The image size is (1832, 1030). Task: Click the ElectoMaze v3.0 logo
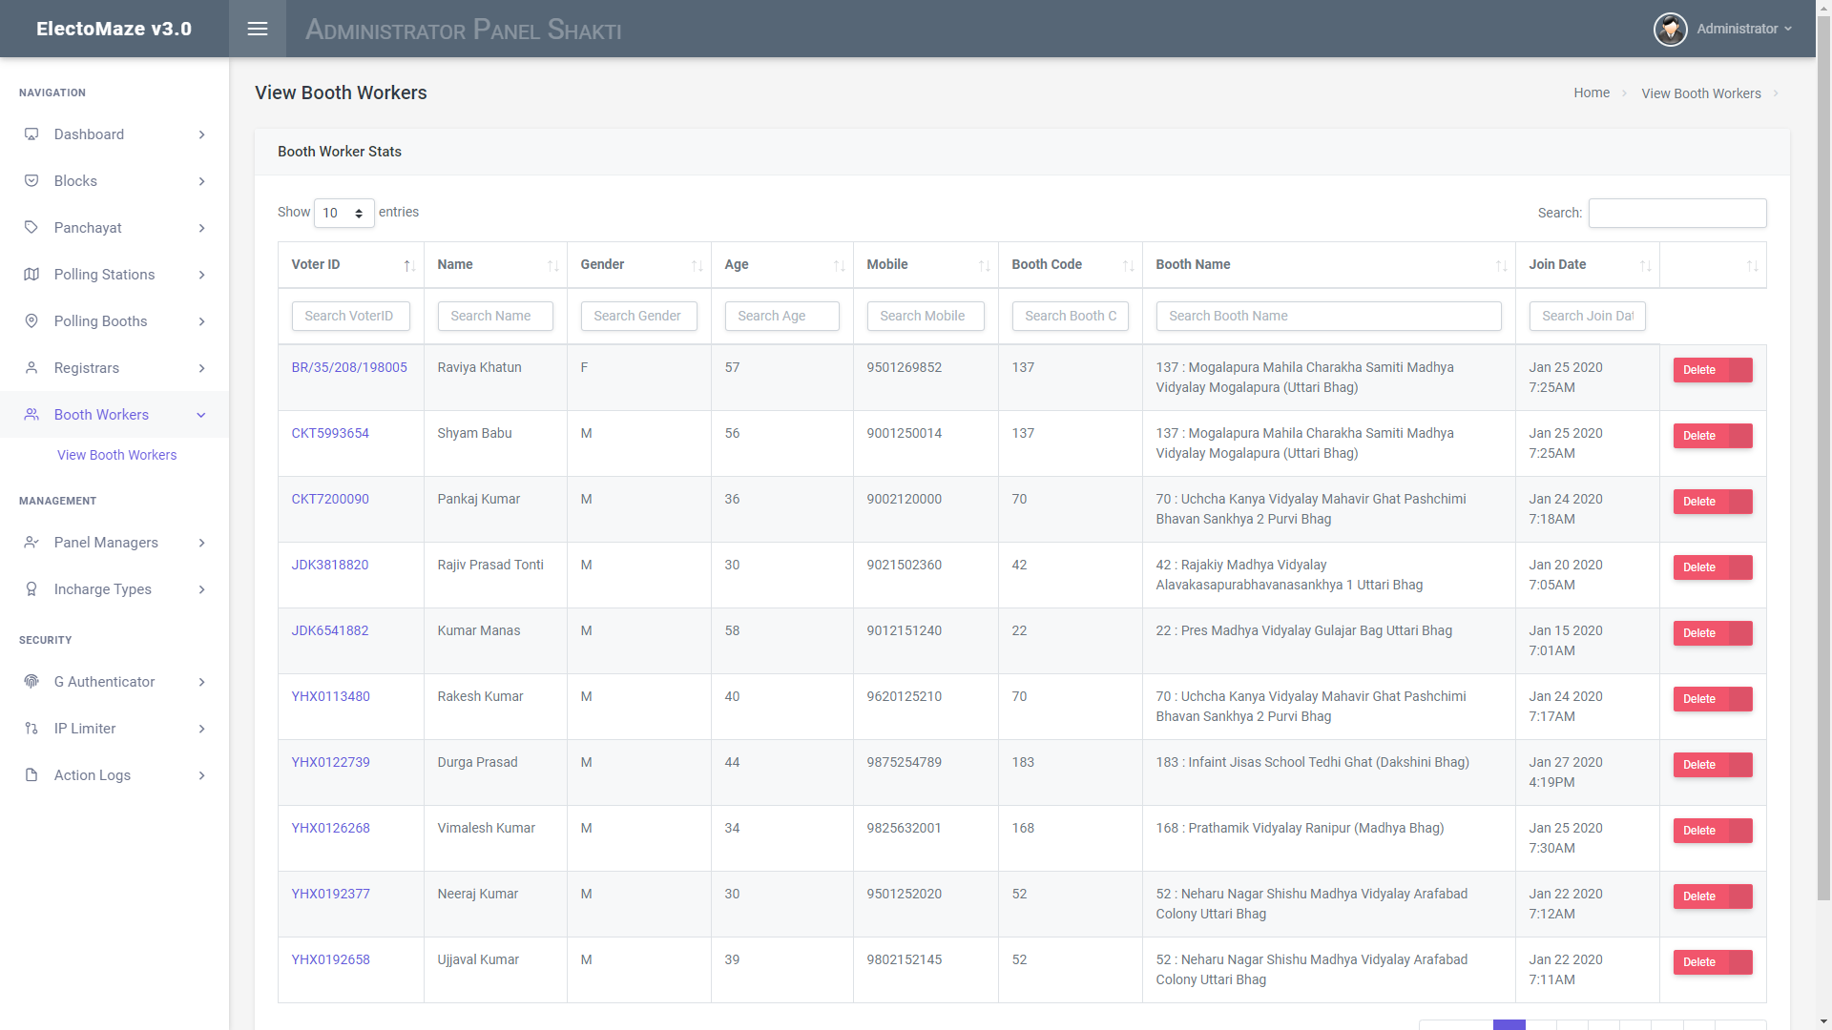[114, 29]
